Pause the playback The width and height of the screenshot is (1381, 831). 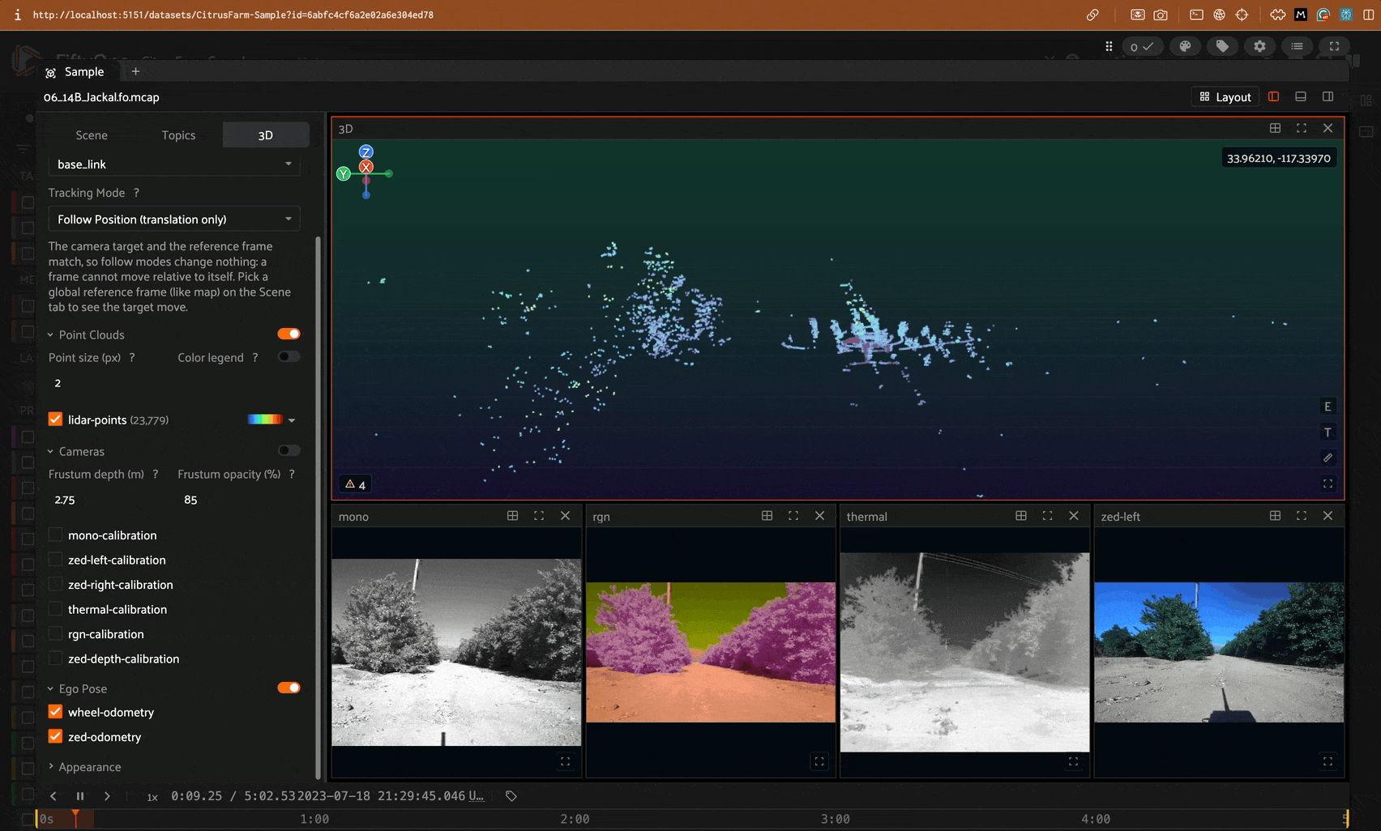point(80,796)
